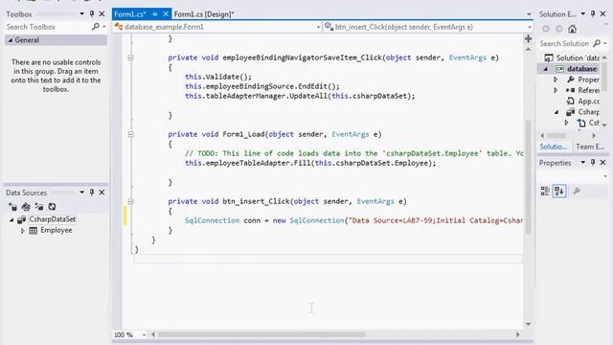Click the editor scroll left arrow

(x=153, y=334)
